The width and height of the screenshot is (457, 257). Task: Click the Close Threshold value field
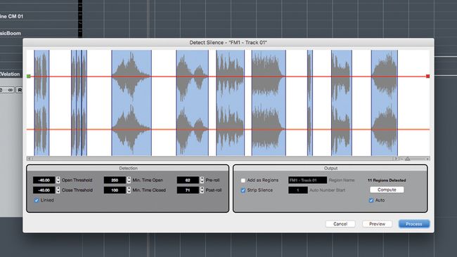pyautogui.click(x=44, y=190)
